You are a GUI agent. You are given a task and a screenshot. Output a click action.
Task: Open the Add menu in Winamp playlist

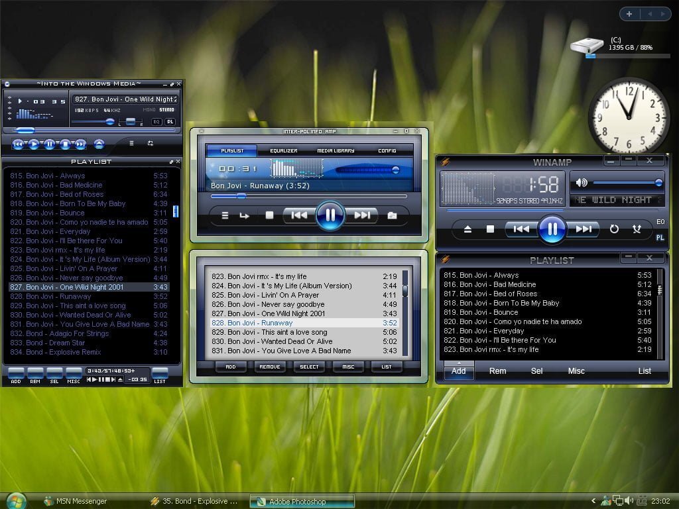[x=459, y=371]
